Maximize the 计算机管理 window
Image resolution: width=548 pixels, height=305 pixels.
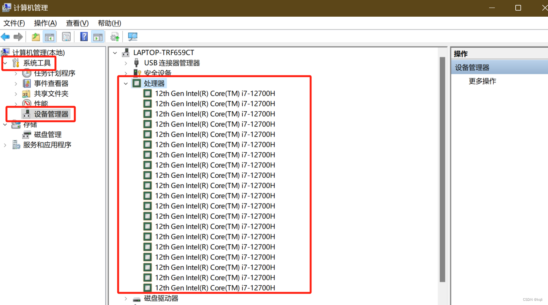pyautogui.click(x=518, y=8)
